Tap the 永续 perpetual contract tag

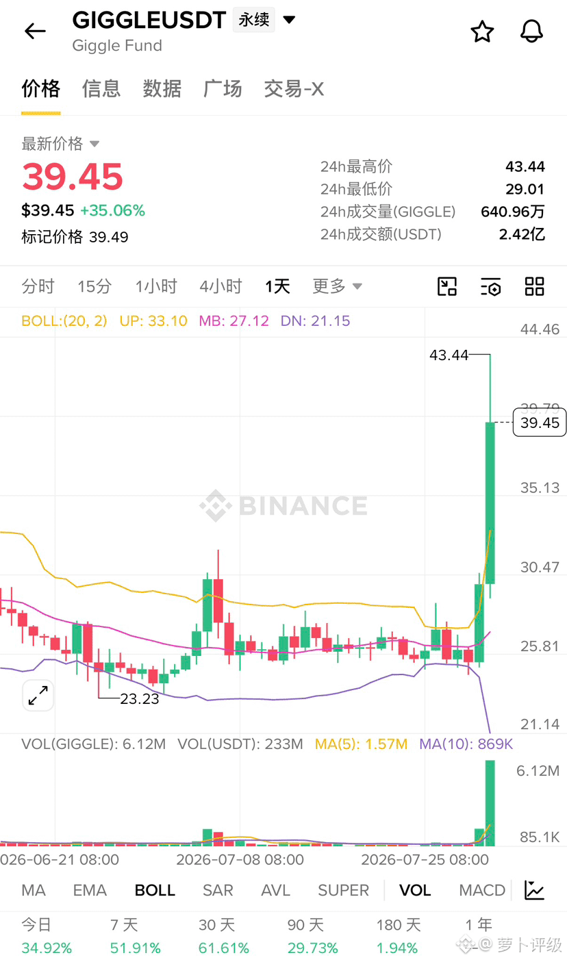click(x=253, y=20)
